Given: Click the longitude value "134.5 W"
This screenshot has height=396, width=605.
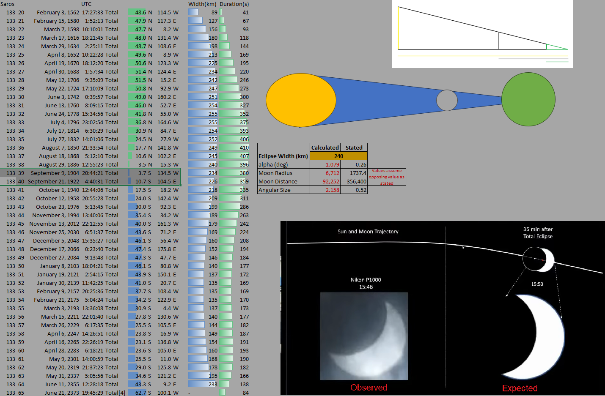Looking at the screenshot, I should point(168,173).
